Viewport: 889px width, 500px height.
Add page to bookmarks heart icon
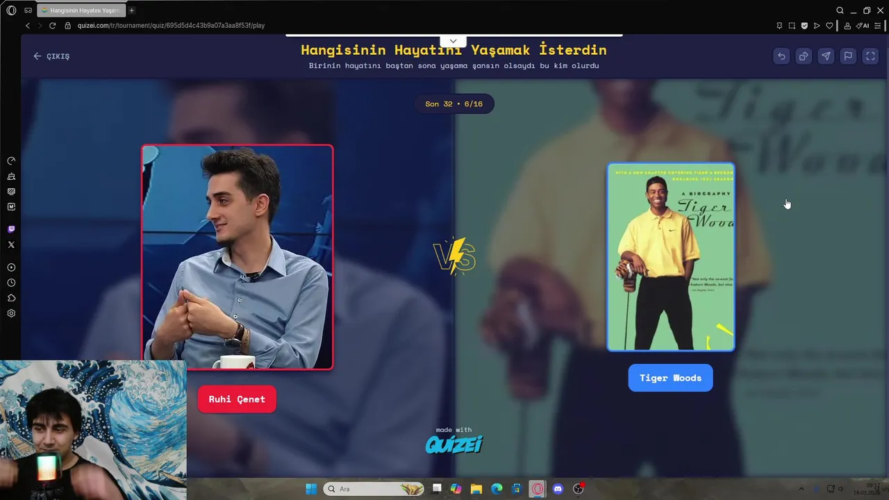[x=829, y=26]
